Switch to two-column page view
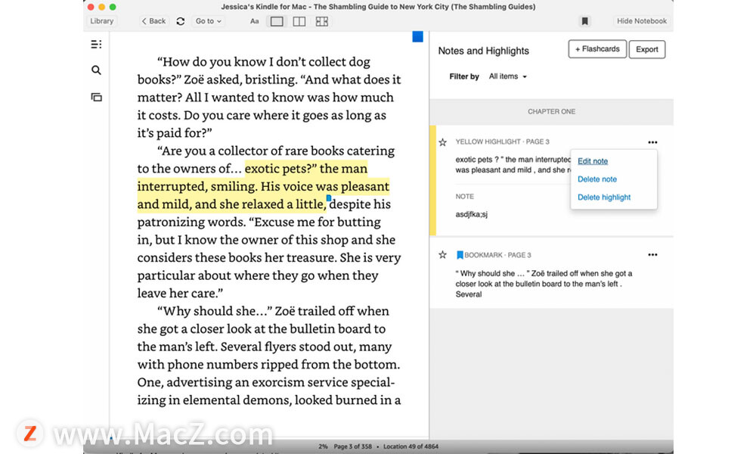The height and width of the screenshot is (454, 756). (299, 21)
